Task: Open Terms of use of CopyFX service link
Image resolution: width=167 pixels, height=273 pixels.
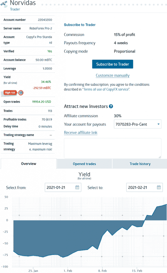Action: (x=106, y=89)
